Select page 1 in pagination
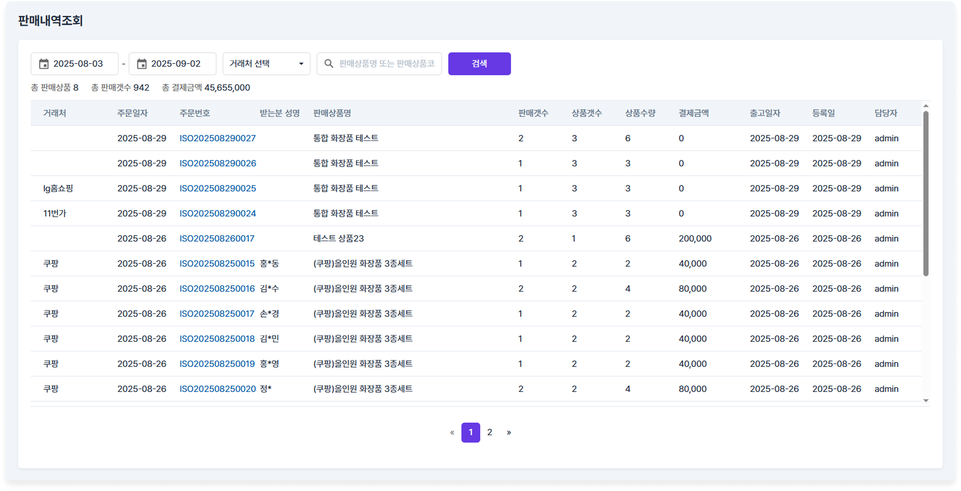 [471, 432]
